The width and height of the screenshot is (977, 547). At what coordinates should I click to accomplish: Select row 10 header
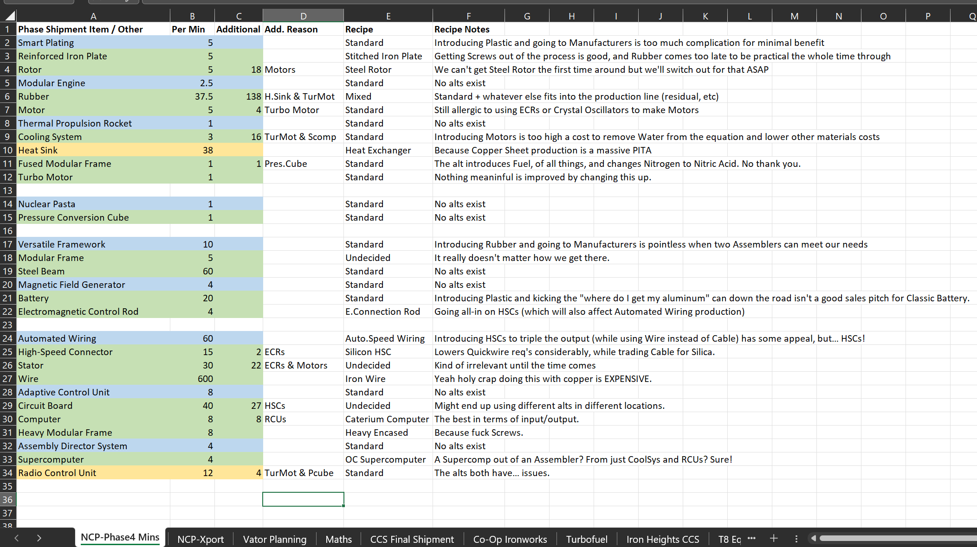[8, 150]
